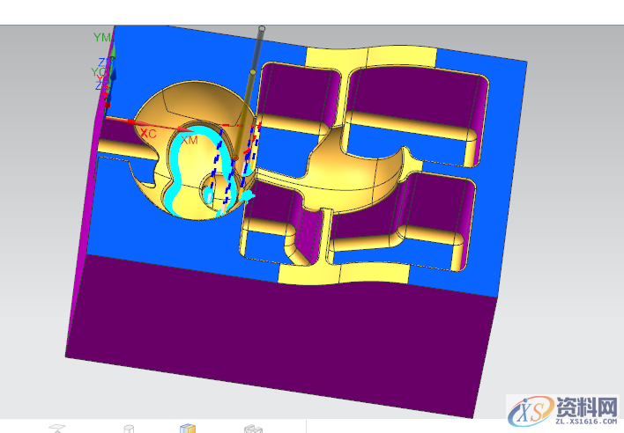Select the green YM axis label

pyautogui.click(x=102, y=38)
